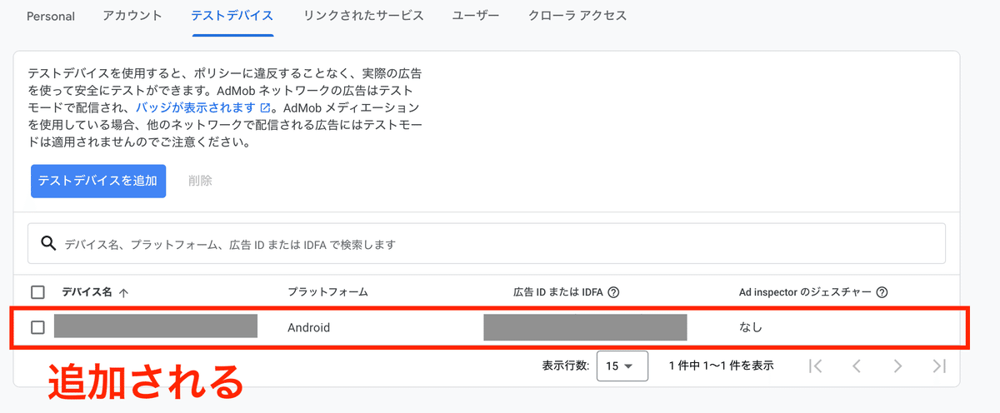1000x413 pixels.
Task: Sort by デバイス名 using the arrow icon
Action: (x=124, y=292)
